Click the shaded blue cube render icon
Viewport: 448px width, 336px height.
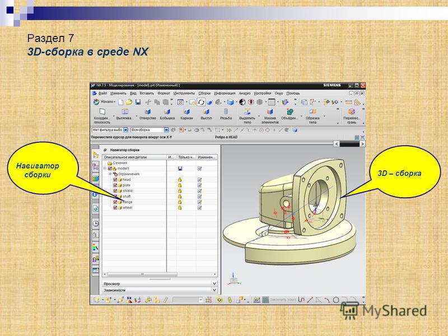[230, 102]
